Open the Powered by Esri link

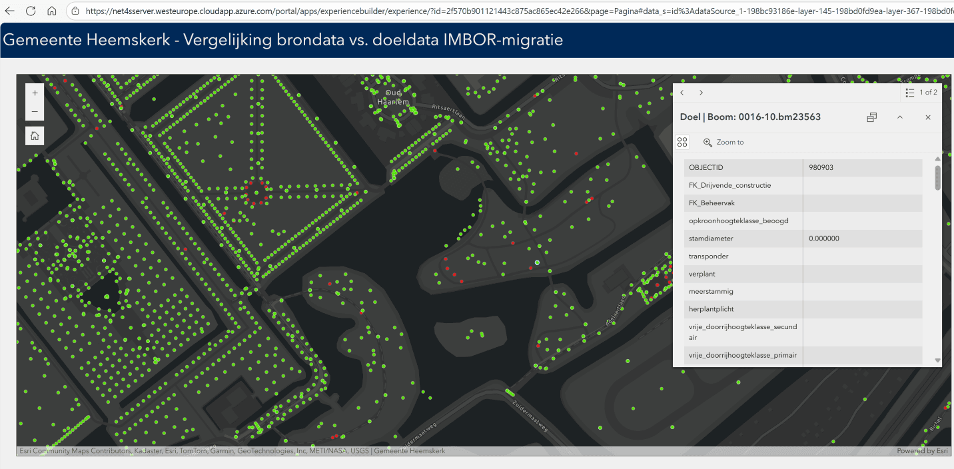922,451
